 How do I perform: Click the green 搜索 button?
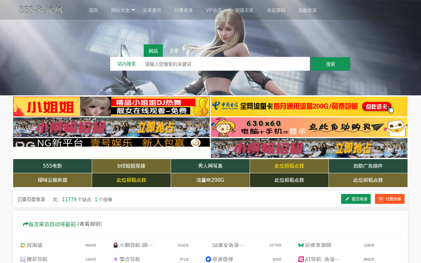click(x=331, y=64)
